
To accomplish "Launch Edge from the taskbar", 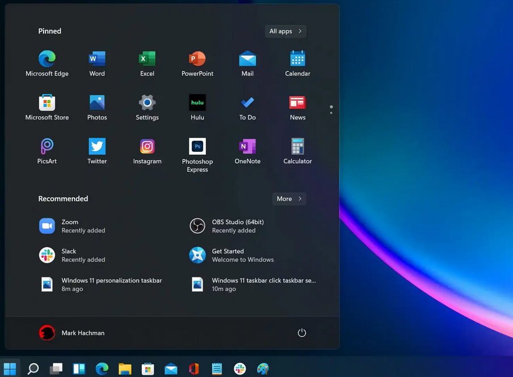I will tap(102, 369).
